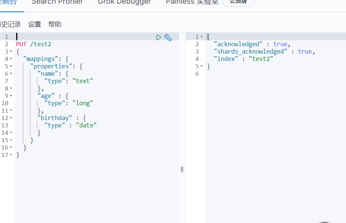Image resolution: width=346 pixels, height=223 pixels.
Task: Collapse the "properties" block fold arrow
Action: tap(11, 66)
